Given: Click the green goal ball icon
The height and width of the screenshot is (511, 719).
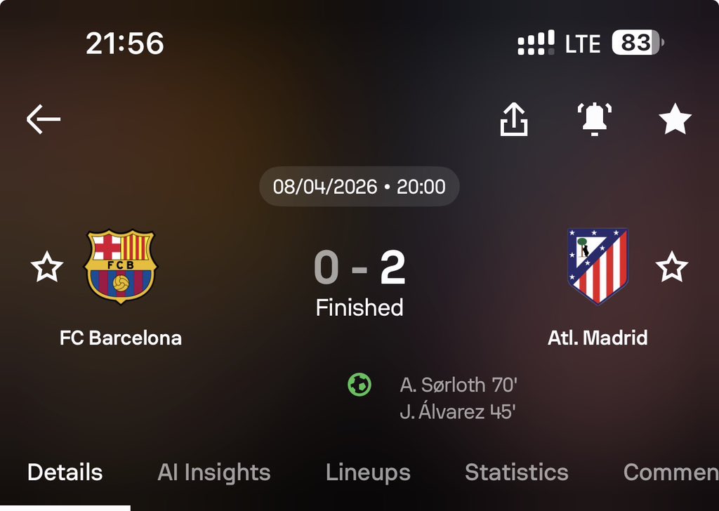Looking at the screenshot, I should 359,385.
